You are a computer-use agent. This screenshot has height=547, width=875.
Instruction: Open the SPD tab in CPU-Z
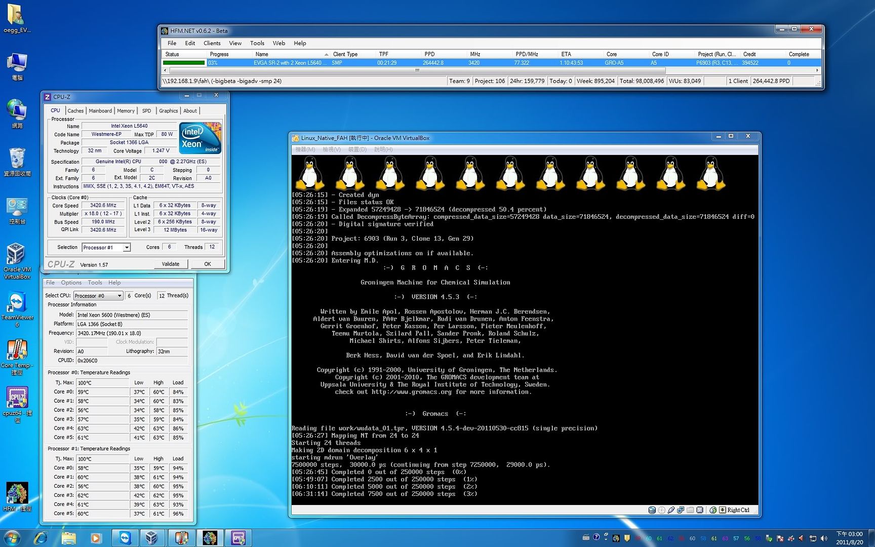pyautogui.click(x=146, y=111)
